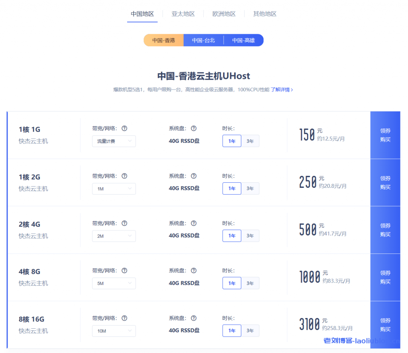
Task: Click the system disk help icon in 2核 4G row
Action: point(194,223)
